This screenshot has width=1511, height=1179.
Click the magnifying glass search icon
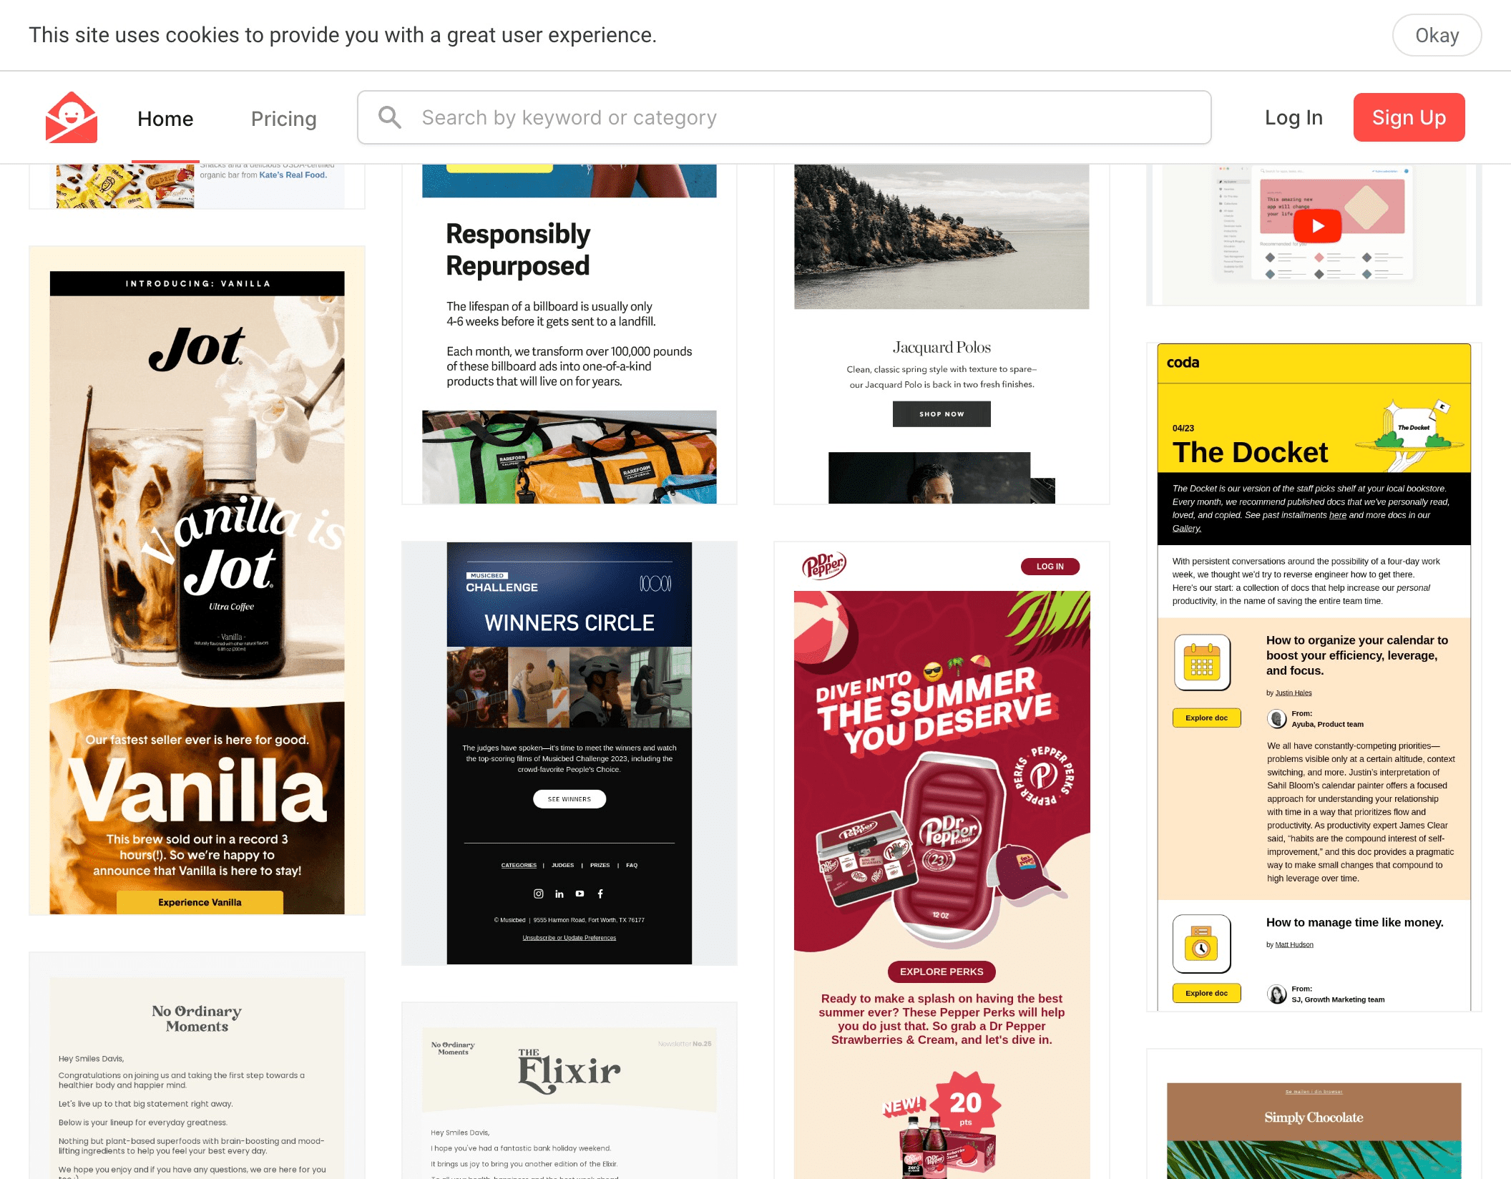click(390, 117)
